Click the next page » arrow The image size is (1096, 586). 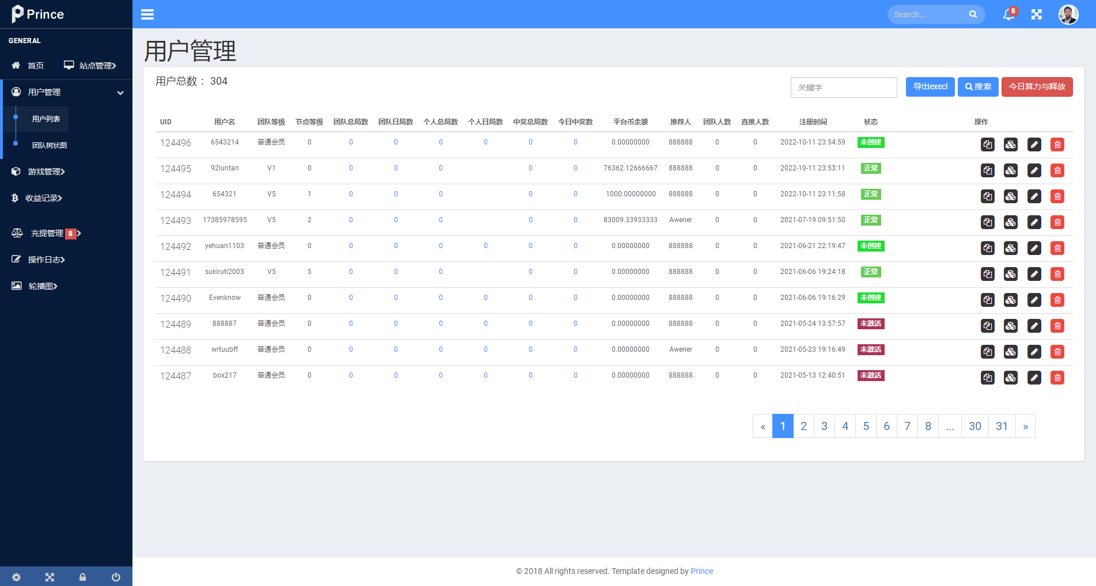[1025, 426]
